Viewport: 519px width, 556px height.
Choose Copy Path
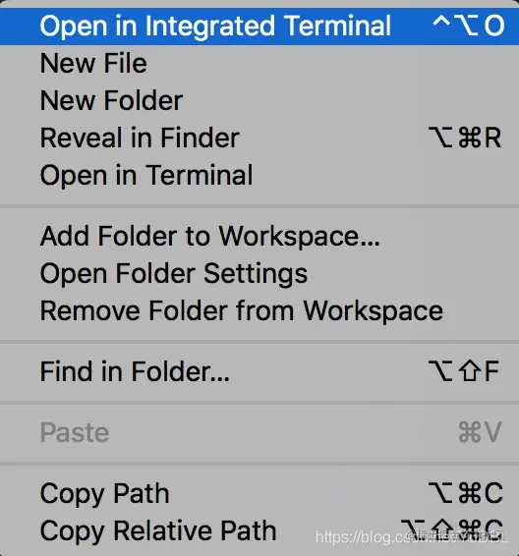[259, 493]
